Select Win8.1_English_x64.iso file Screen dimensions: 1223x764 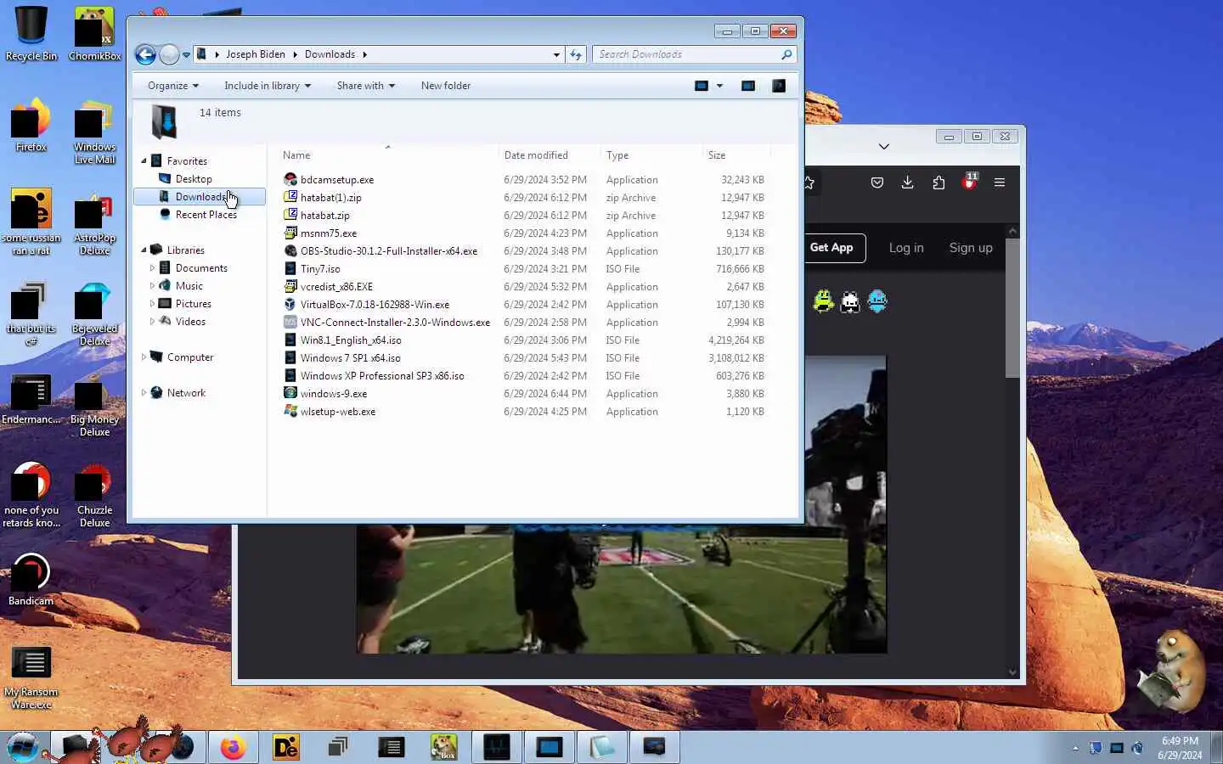point(351,340)
